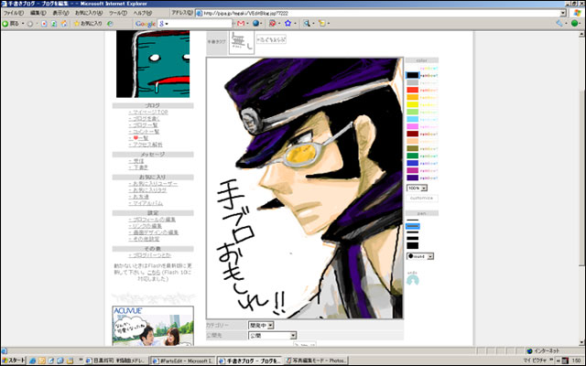Pick the black color swatch
This screenshot has height=366, width=586.
[x=413, y=75]
